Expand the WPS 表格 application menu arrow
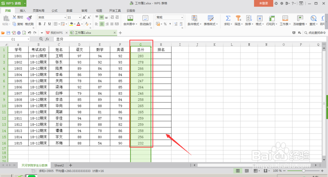The image size is (328, 177). coord(25,3)
